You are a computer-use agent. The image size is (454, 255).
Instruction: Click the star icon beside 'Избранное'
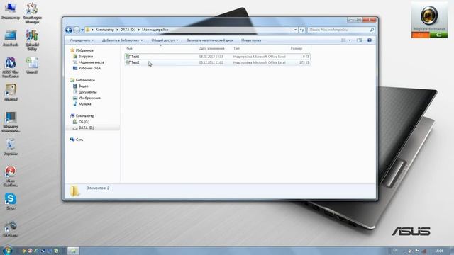72,50
